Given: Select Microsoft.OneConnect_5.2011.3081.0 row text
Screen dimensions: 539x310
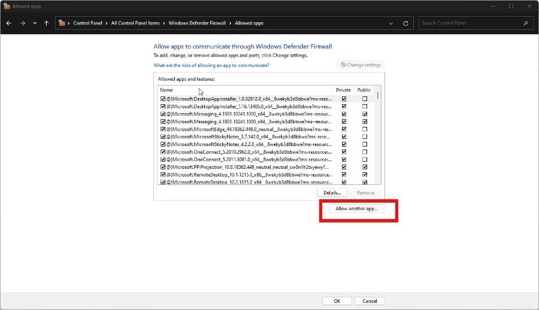Looking at the screenshot, I should coord(250,159).
